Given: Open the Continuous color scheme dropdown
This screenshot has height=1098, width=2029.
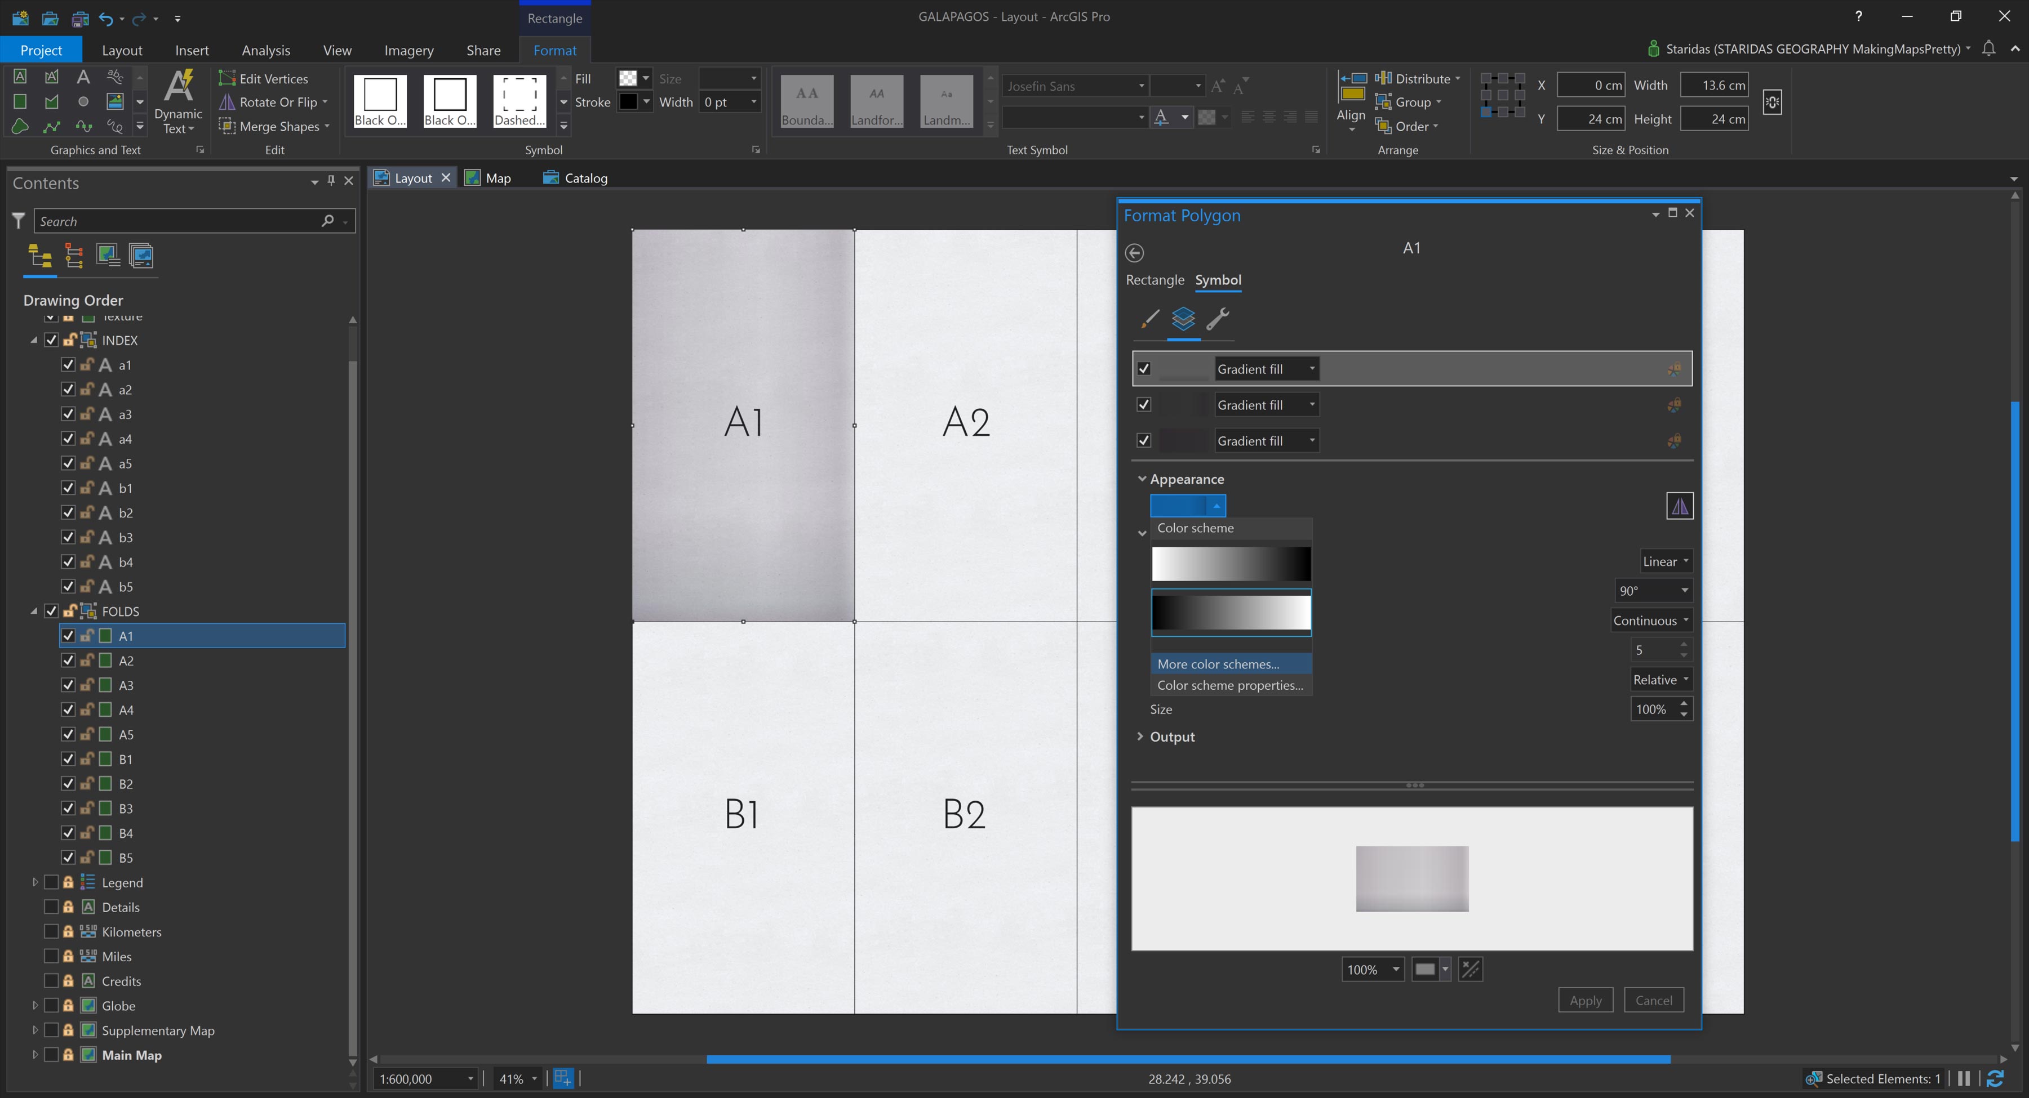Looking at the screenshot, I should tap(1650, 621).
